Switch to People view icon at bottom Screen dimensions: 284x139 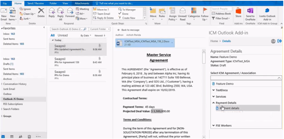coord(20,137)
